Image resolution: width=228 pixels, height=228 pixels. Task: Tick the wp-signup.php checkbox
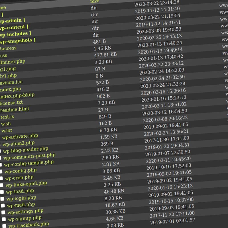click(x=4, y=219)
